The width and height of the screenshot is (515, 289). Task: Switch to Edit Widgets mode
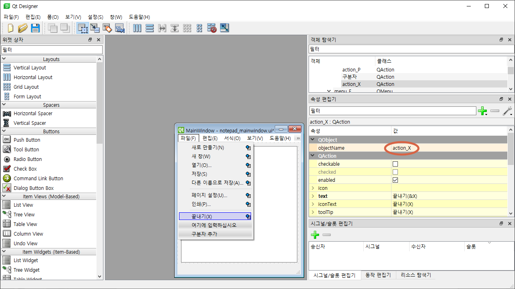click(83, 28)
